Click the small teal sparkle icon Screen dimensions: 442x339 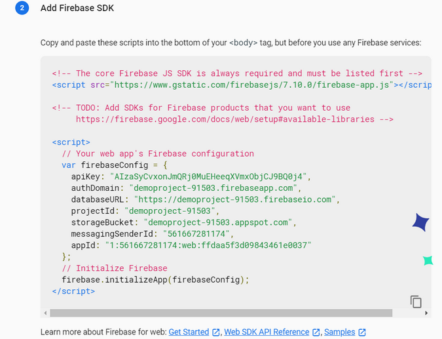tap(428, 260)
